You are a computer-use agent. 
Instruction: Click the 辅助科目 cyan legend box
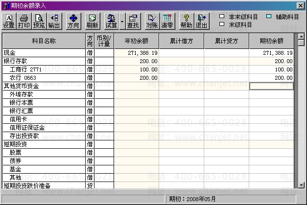pyautogui.click(x=269, y=17)
